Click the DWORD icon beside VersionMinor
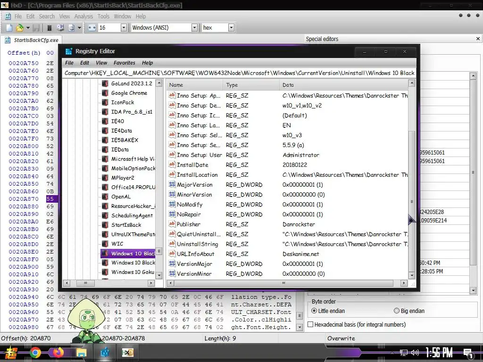Image resolution: width=483 pixels, height=362 pixels. (172, 273)
